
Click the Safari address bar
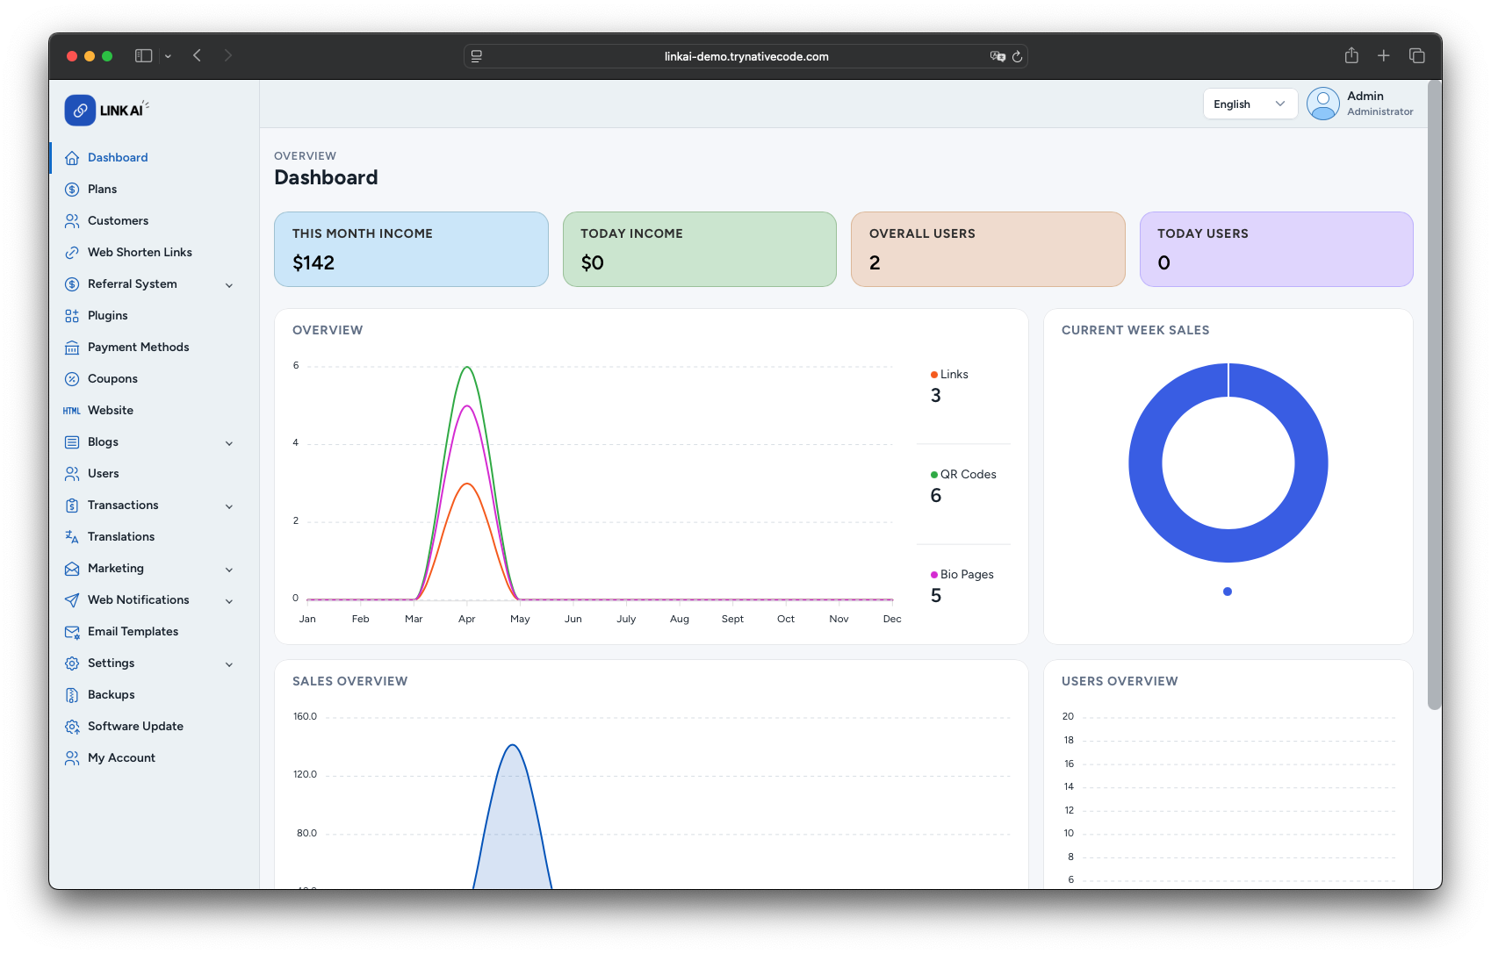tap(745, 56)
